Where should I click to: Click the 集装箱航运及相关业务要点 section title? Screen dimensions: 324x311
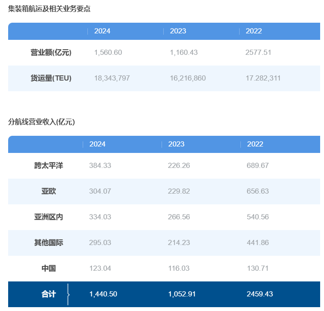(x=49, y=9)
